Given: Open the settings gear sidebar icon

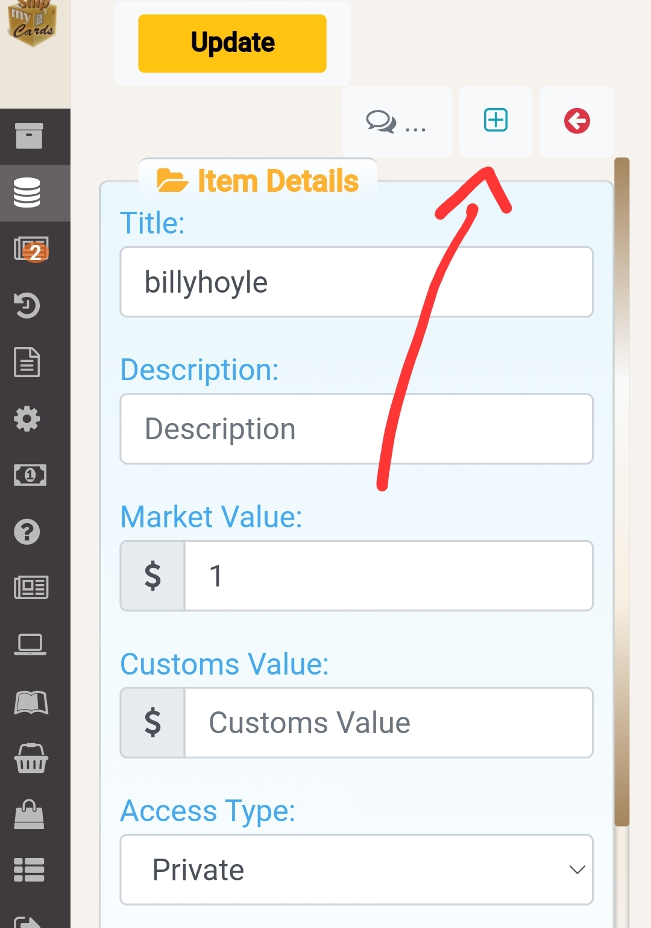Looking at the screenshot, I should (x=27, y=418).
